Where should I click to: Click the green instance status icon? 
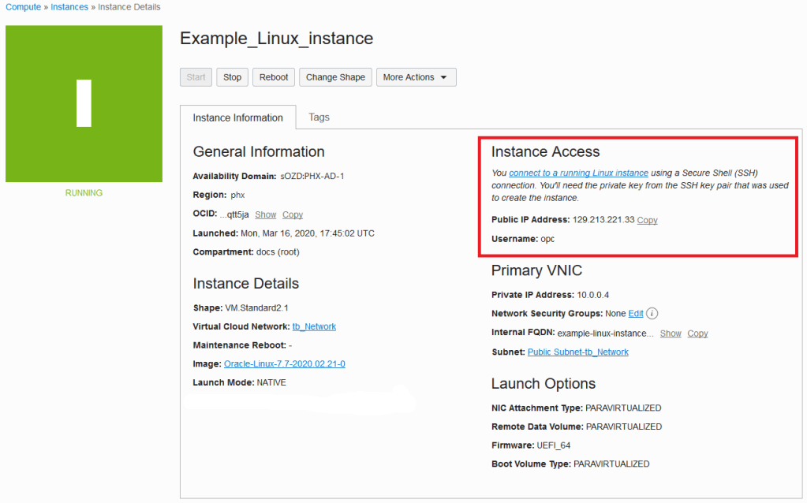(84, 103)
